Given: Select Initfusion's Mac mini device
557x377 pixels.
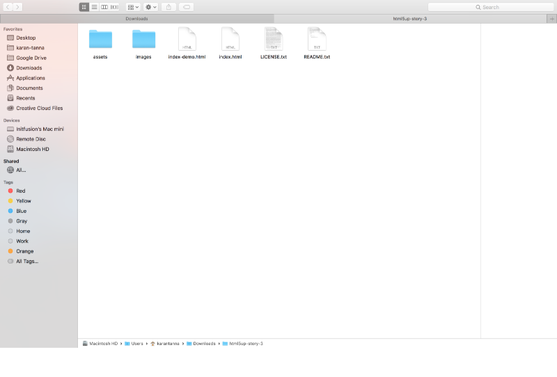Looking at the screenshot, I should 39,129.
